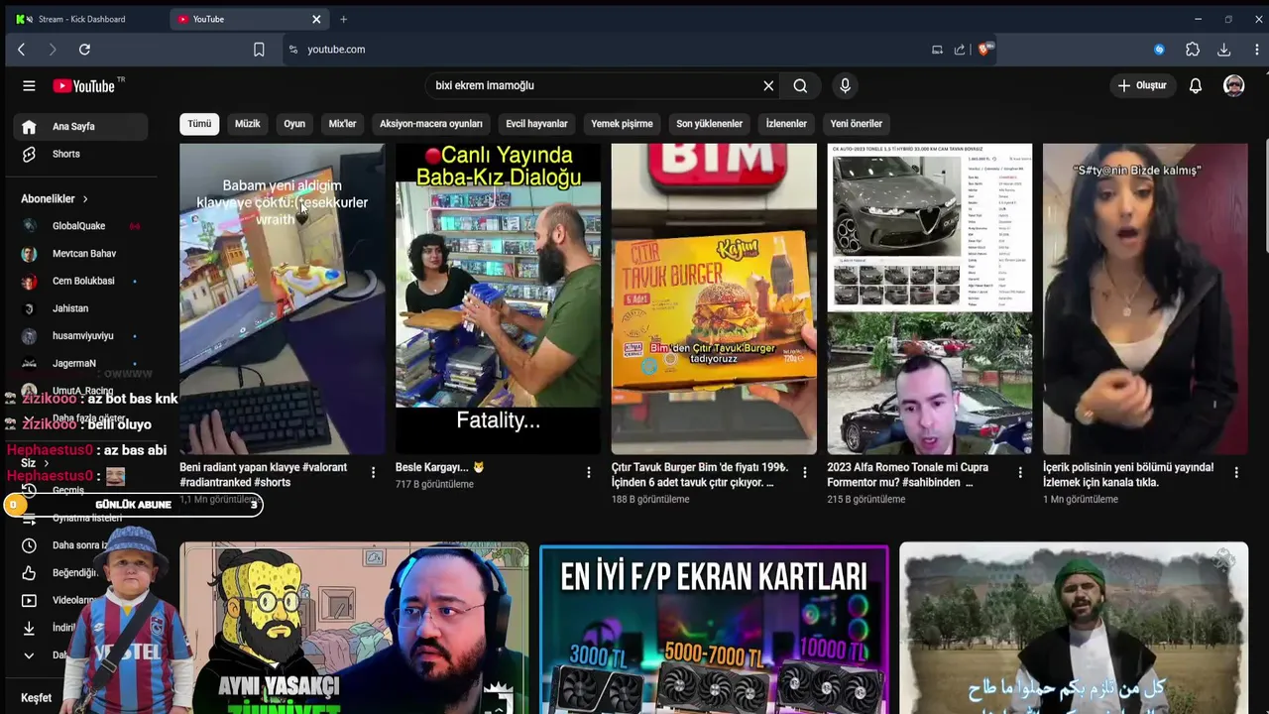Expand Abonelikler section chevron
The width and height of the screenshot is (1269, 714).
coord(85,199)
